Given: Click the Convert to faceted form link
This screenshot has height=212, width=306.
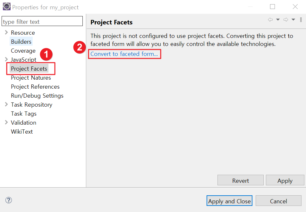Looking at the screenshot, I should [x=124, y=54].
